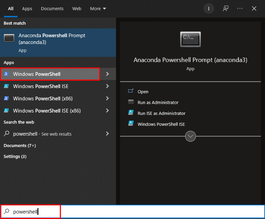Image resolution: width=265 pixels, height=219 pixels.
Task: Open the feedback icon in the top bar
Action: [x=226, y=8]
